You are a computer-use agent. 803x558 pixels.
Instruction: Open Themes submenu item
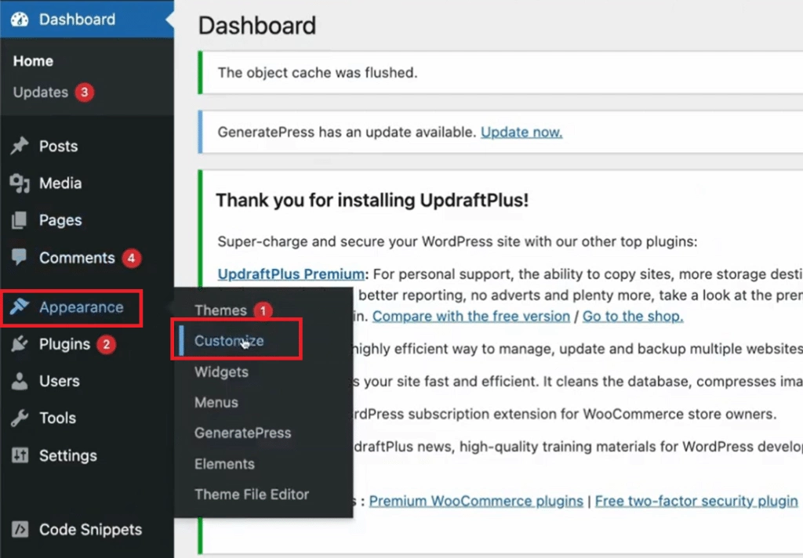pyautogui.click(x=220, y=310)
